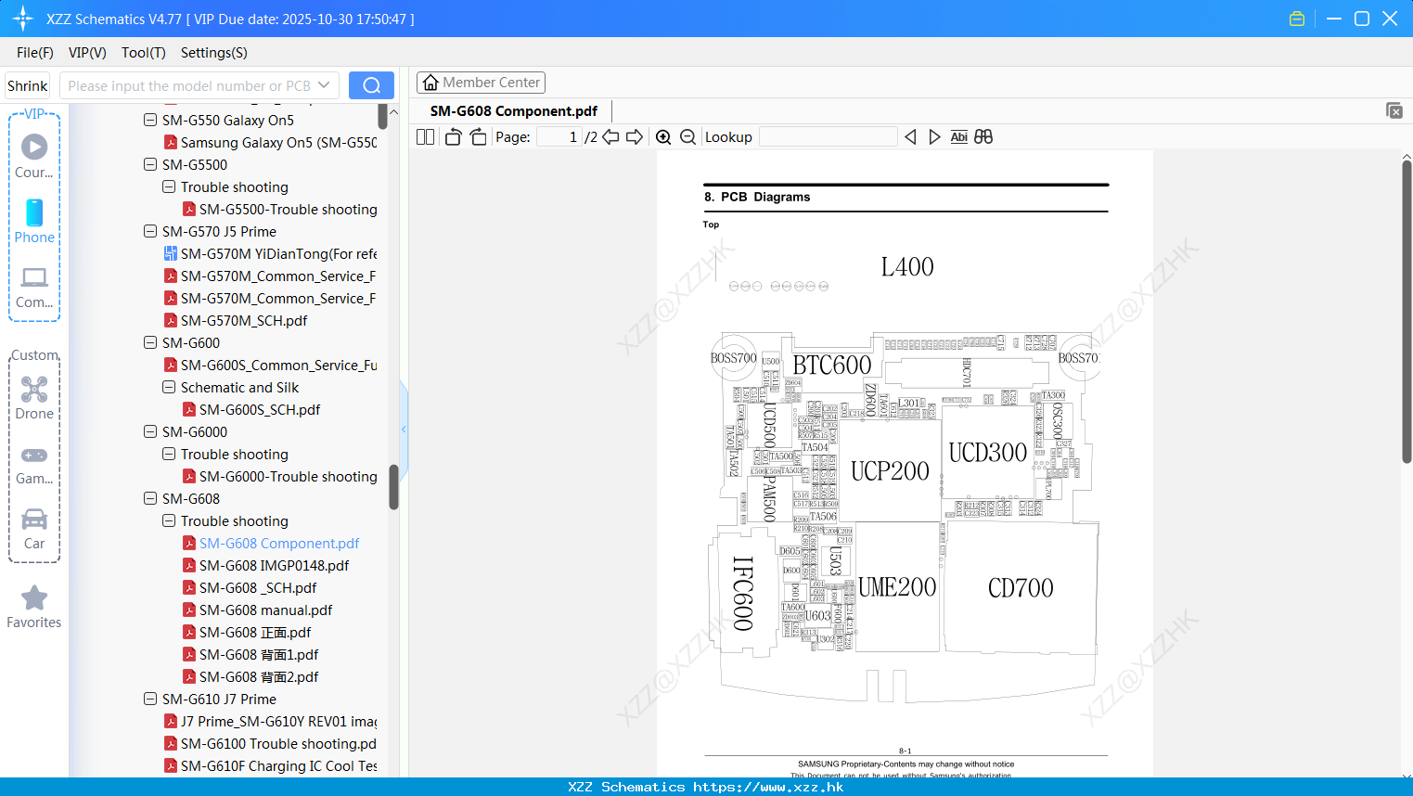Open the Settings(S) menu
Screen dimensions: 1413x796
pyautogui.click(x=214, y=53)
